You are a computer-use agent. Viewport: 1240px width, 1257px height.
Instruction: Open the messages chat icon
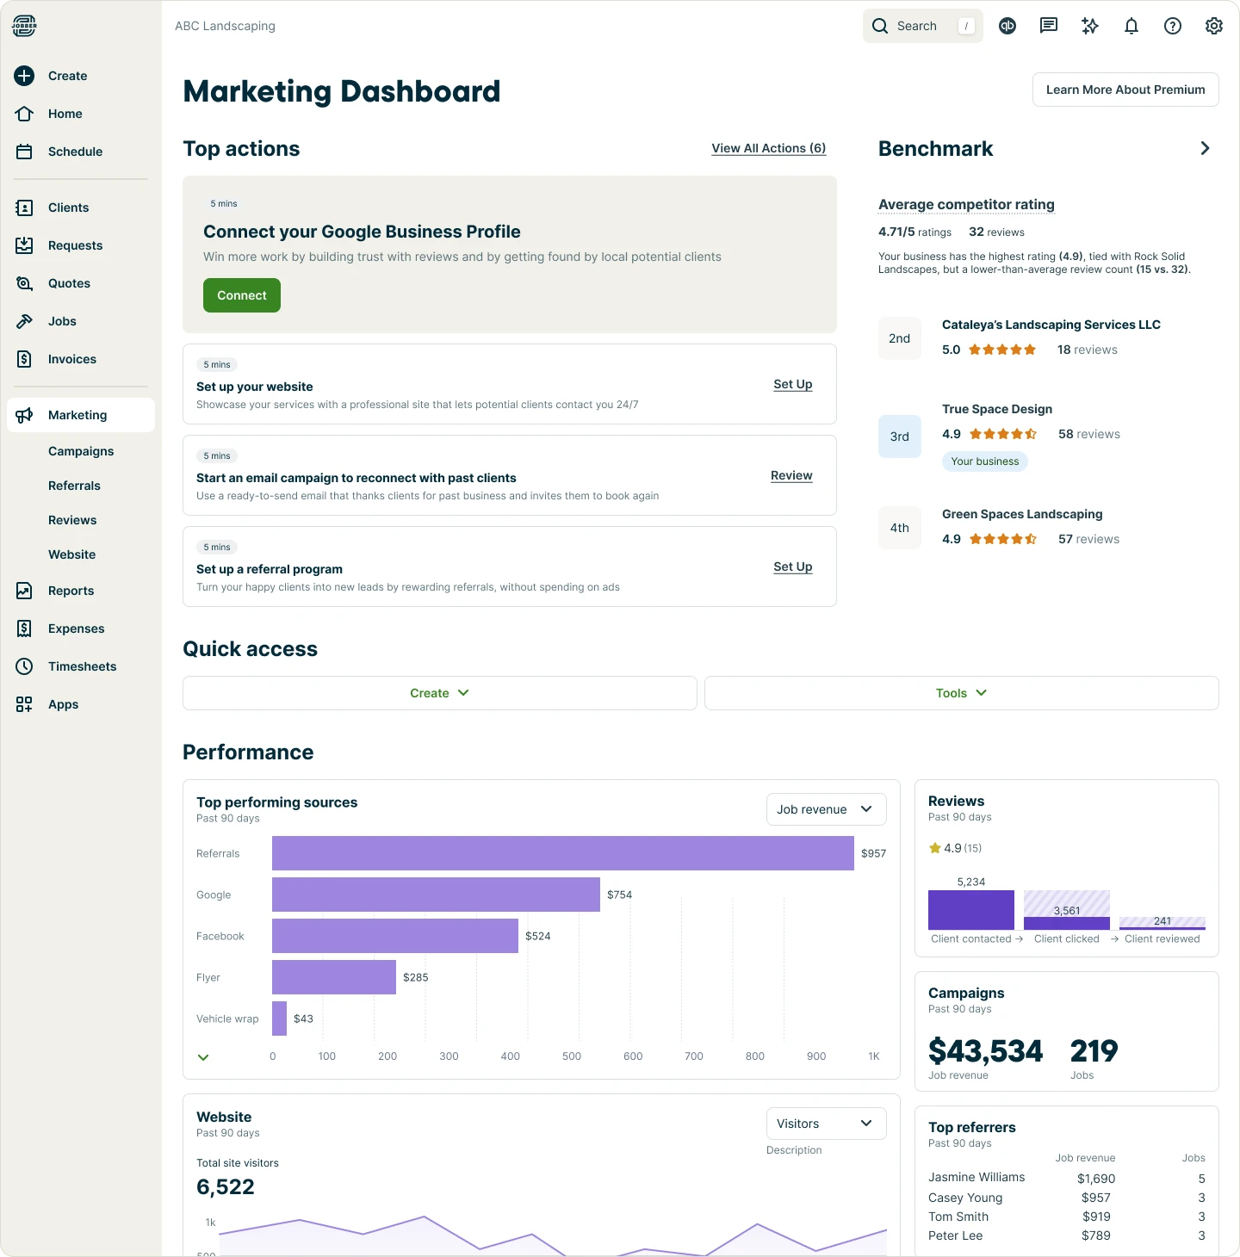1049,26
